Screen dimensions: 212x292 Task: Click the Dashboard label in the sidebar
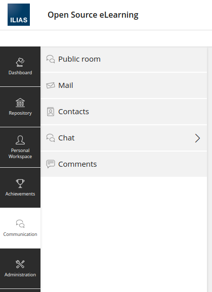coord(20,73)
